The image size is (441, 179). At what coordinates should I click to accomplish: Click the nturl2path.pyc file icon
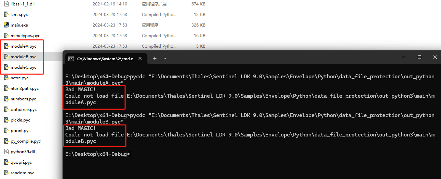[x=6, y=88]
